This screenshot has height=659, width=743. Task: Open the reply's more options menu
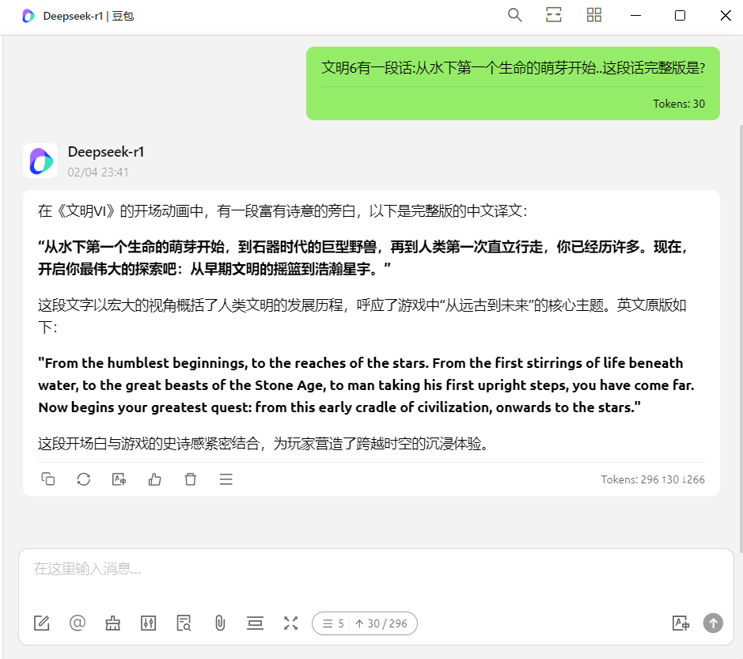click(226, 479)
